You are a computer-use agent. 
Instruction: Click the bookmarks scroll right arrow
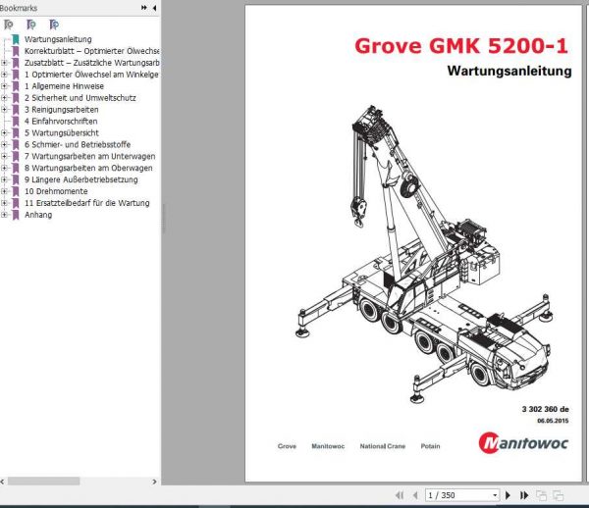click(154, 482)
